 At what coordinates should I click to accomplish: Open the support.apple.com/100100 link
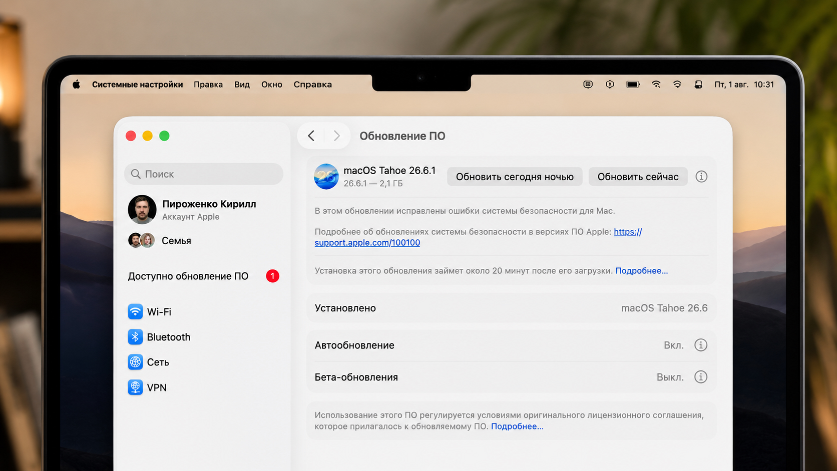tap(367, 243)
